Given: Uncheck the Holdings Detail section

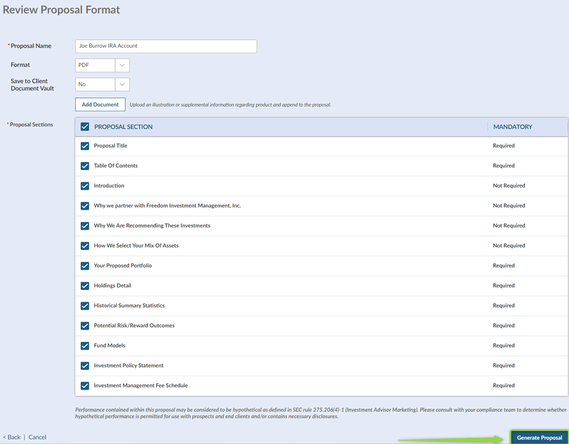Looking at the screenshot, I should pos(84,286).
